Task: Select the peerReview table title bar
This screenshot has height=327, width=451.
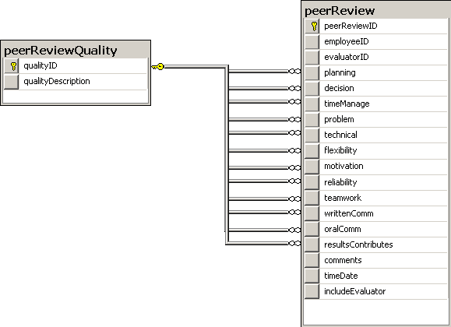Action: click(x=376, y=10)
